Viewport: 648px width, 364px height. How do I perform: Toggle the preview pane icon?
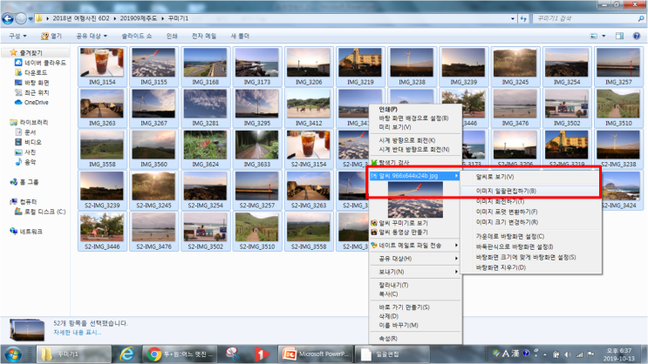619,36
